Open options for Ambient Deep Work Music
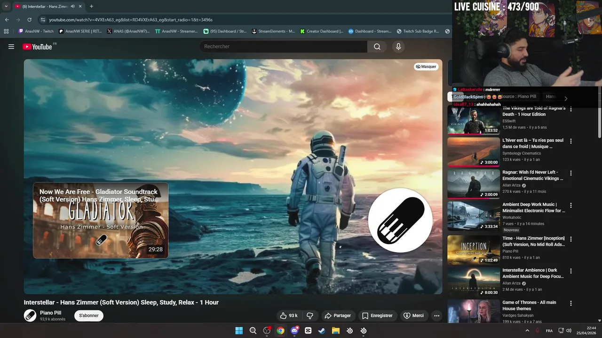 coord(571,205)
